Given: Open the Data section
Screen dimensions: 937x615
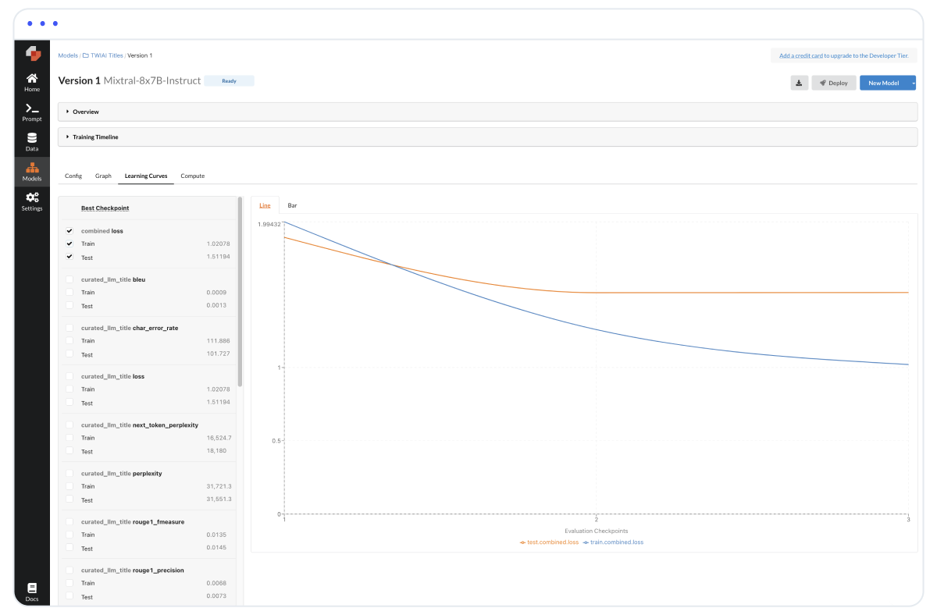Looking at the screenshot, I should pyautogui.click(x=32, y=142).
